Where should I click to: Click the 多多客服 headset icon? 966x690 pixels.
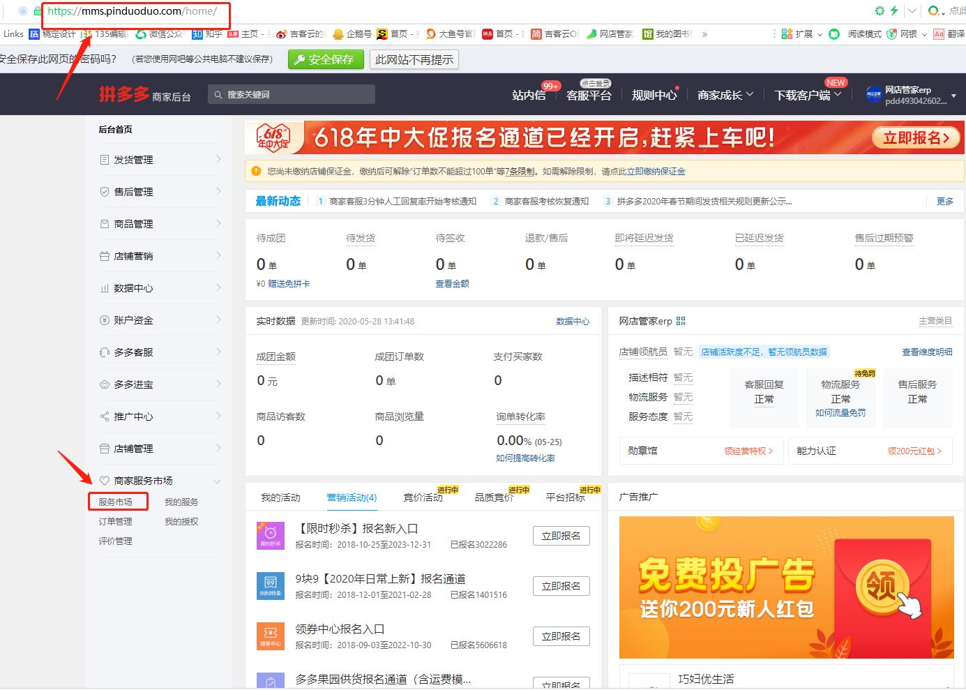[x=106, y=352]
